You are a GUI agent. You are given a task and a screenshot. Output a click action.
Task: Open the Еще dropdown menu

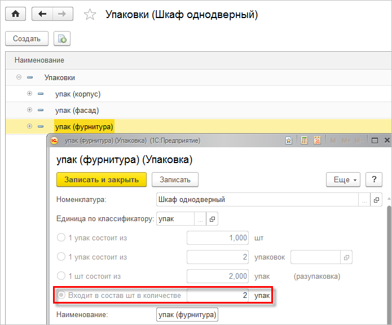coord(343,180)
